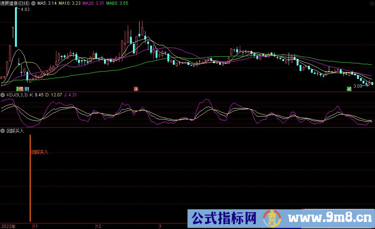Click the 1 month label on time axis
Image resolution: width=375 pixels, height=229 pixels.
point(160,226)
